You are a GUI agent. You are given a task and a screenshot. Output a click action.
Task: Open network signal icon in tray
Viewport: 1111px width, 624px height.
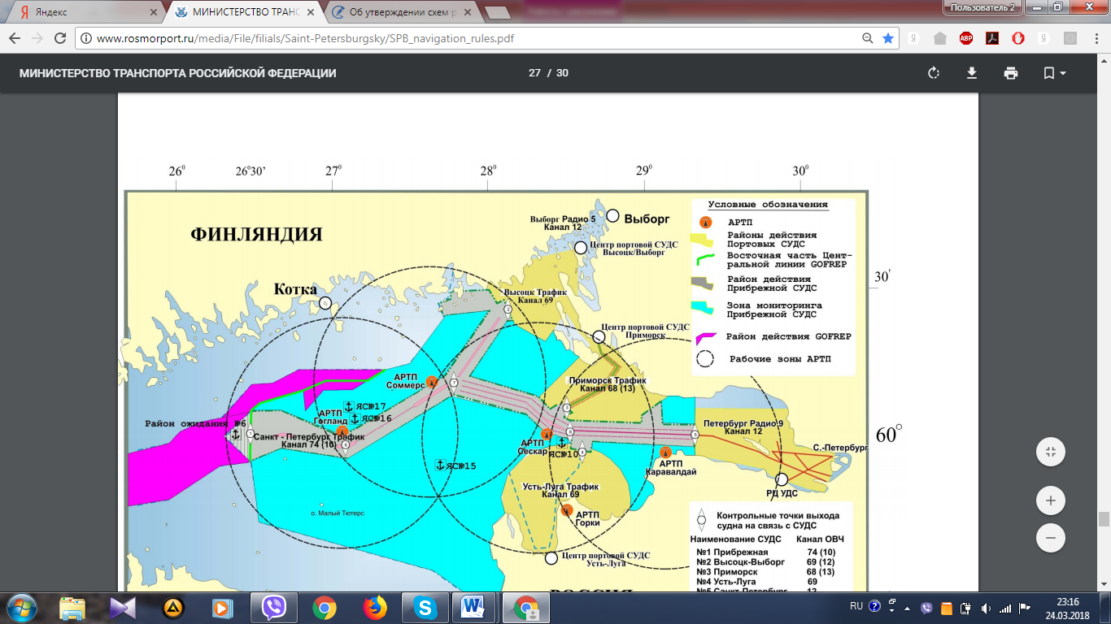(1006, 608)
